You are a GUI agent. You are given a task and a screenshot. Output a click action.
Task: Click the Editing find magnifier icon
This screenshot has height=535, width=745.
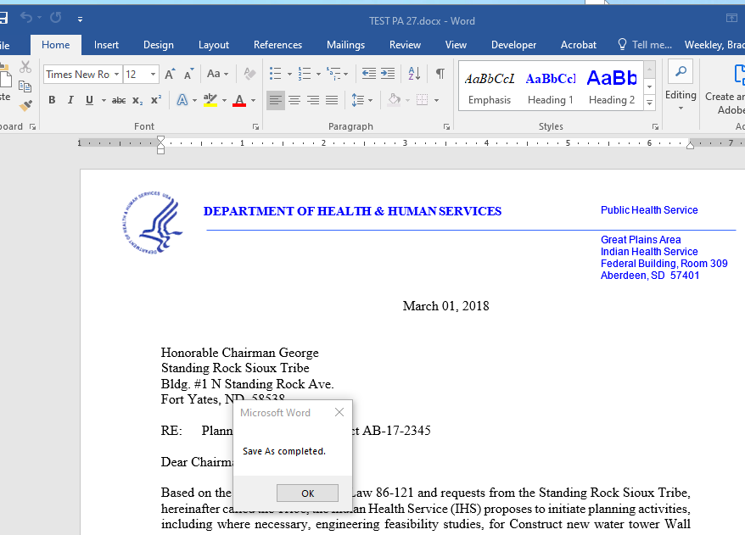[x=681, y=72]
